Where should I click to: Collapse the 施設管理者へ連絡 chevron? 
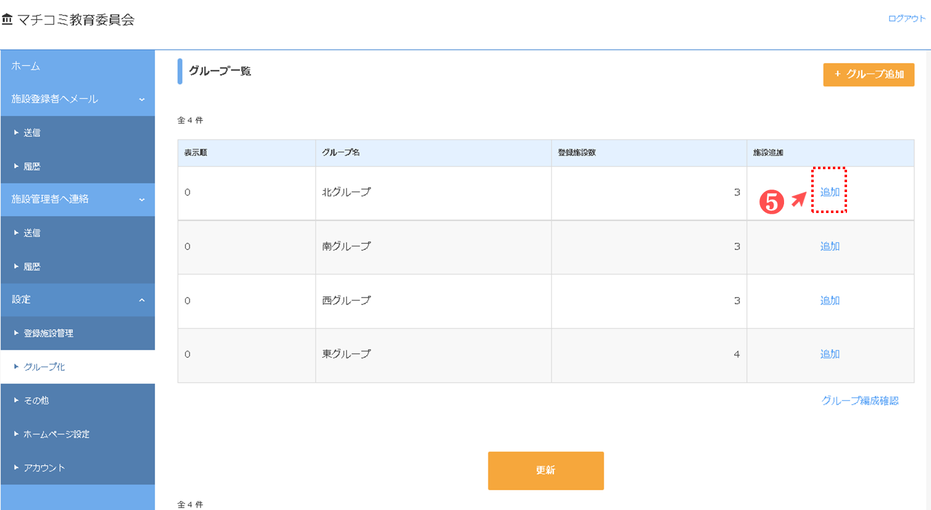[142, 199]
